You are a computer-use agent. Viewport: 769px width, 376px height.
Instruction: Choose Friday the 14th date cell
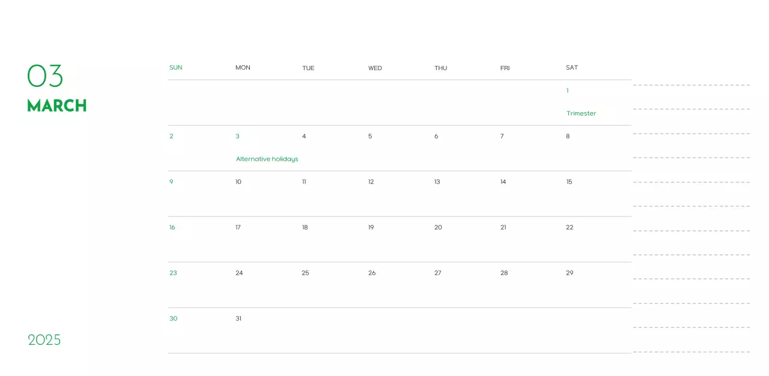[503, 182]
